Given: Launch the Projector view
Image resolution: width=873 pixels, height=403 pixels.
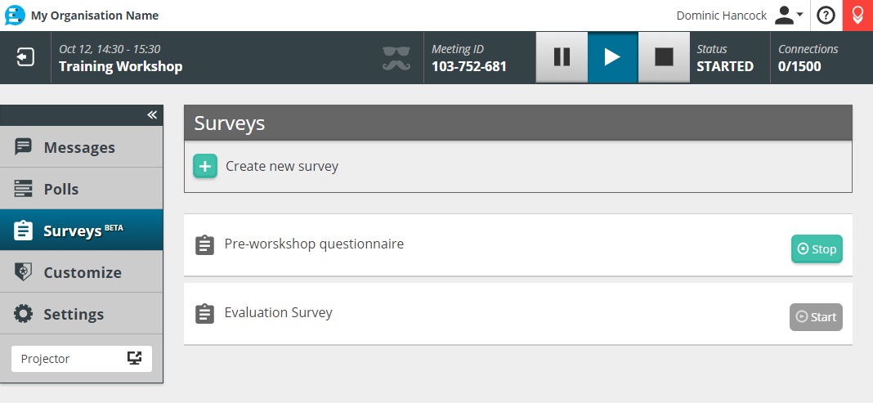Looking at the screenshot, I should pyautogui.click(x=81, y=359).
